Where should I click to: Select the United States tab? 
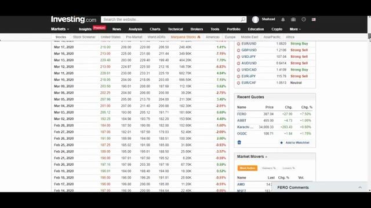pos(111,37)
